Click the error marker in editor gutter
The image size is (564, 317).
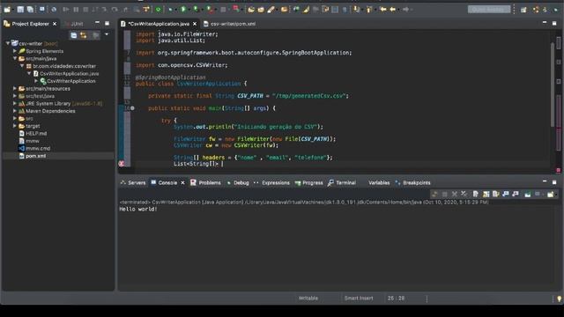click(122, 164)
